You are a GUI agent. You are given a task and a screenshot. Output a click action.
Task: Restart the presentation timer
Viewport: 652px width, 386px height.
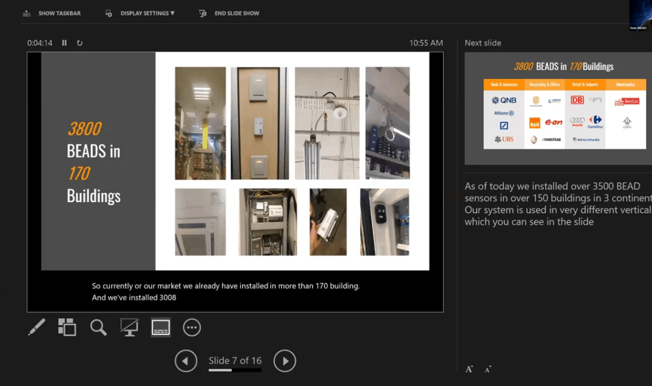pos(80,43)
